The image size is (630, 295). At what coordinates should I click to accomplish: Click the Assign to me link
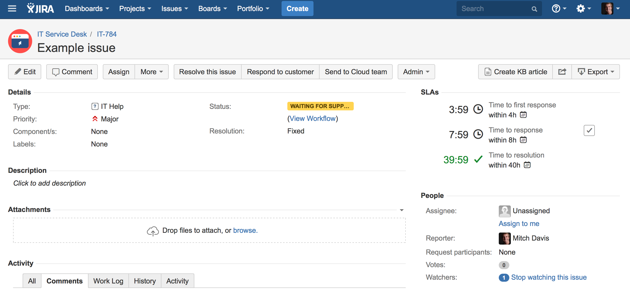point(519,224)
